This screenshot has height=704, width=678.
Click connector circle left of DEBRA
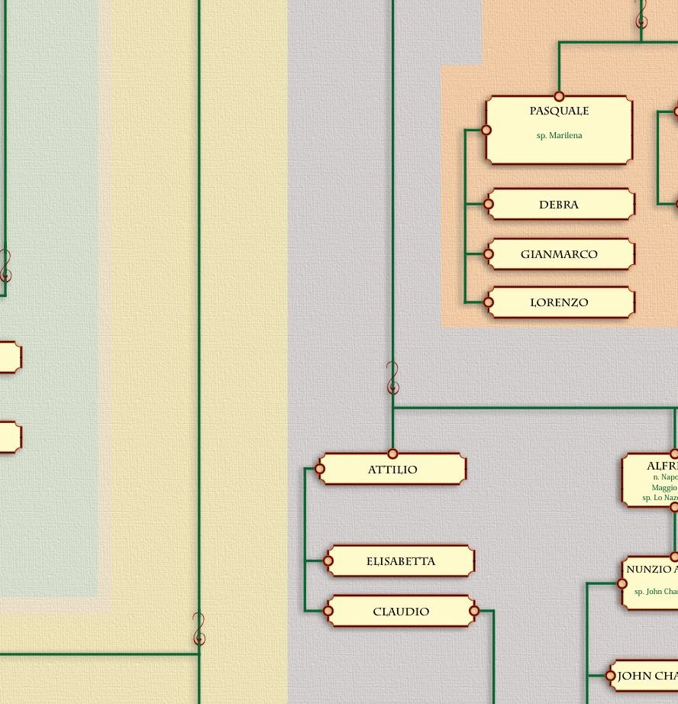coord(489,205)
